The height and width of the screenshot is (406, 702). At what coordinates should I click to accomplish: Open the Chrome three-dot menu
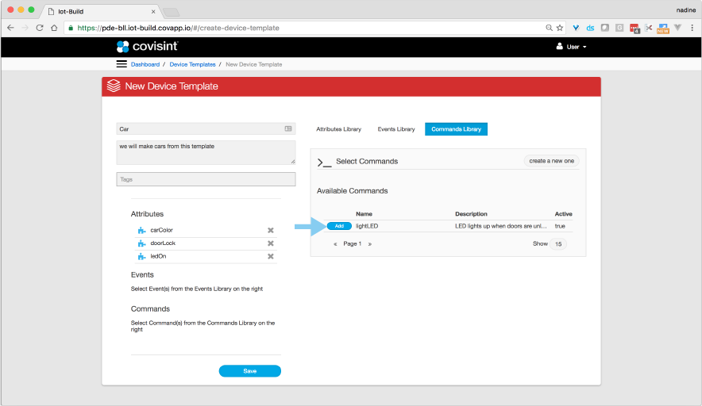coord(692,27)
